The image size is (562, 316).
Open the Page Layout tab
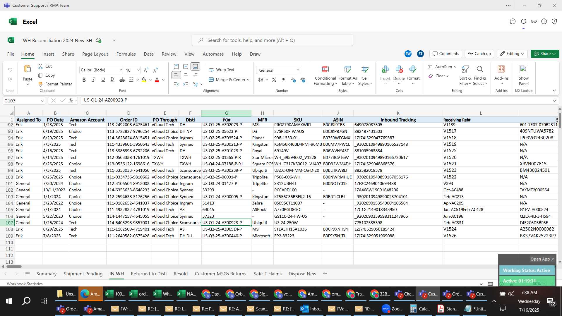click(95, 54)
